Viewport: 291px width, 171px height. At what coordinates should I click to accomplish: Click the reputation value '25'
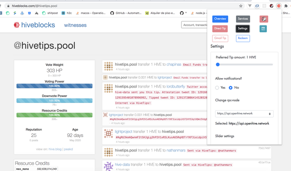tap(34, 135)
